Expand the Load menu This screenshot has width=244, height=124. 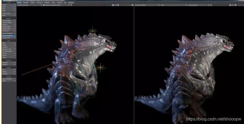coord(9,5)
